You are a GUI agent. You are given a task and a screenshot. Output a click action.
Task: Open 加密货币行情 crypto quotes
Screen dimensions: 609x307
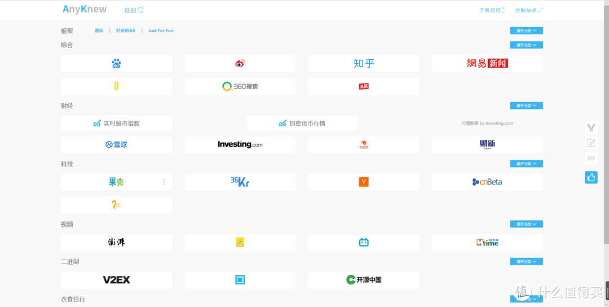(x=302, y=123)
